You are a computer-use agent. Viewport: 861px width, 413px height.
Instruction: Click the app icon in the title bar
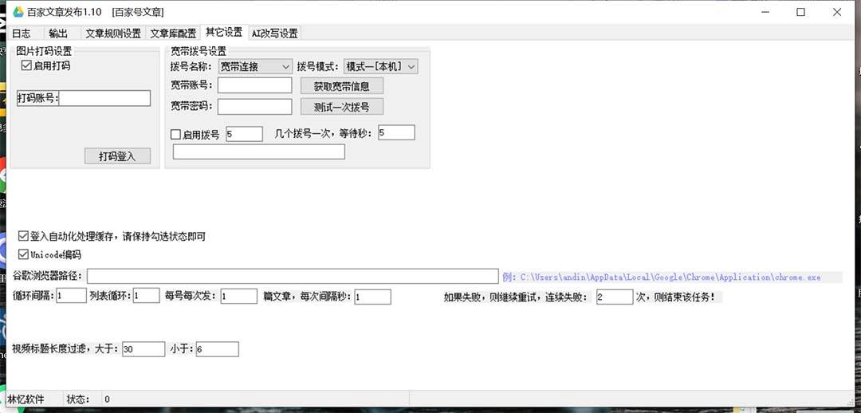[x=18, y=12]
